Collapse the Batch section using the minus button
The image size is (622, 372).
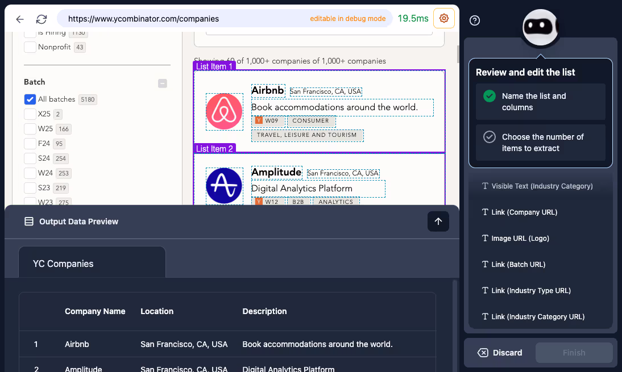(x=162, y=83)
